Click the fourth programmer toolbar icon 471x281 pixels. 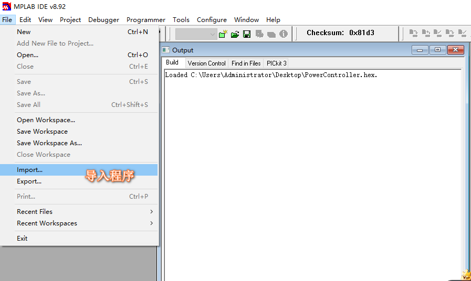tap(449, 33)
